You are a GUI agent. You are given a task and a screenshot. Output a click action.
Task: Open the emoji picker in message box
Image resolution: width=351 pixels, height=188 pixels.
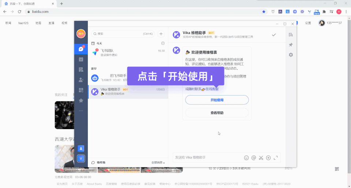[x=246, y=158]
